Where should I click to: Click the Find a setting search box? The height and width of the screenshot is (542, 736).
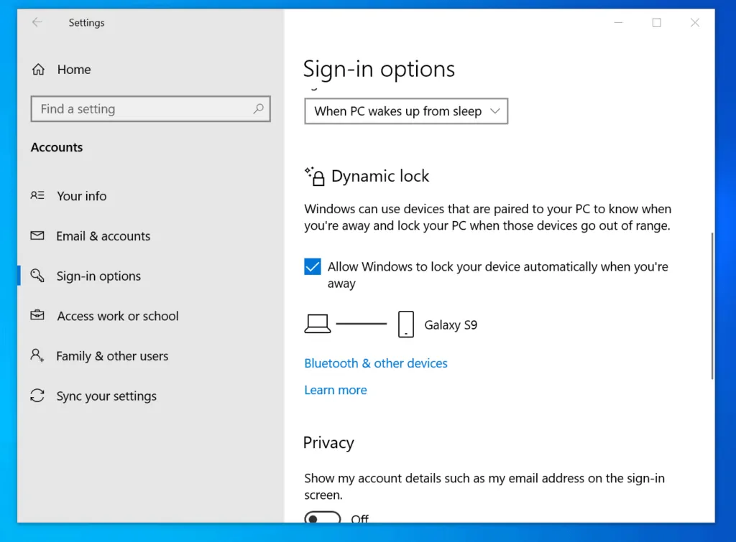coord(150,108)
